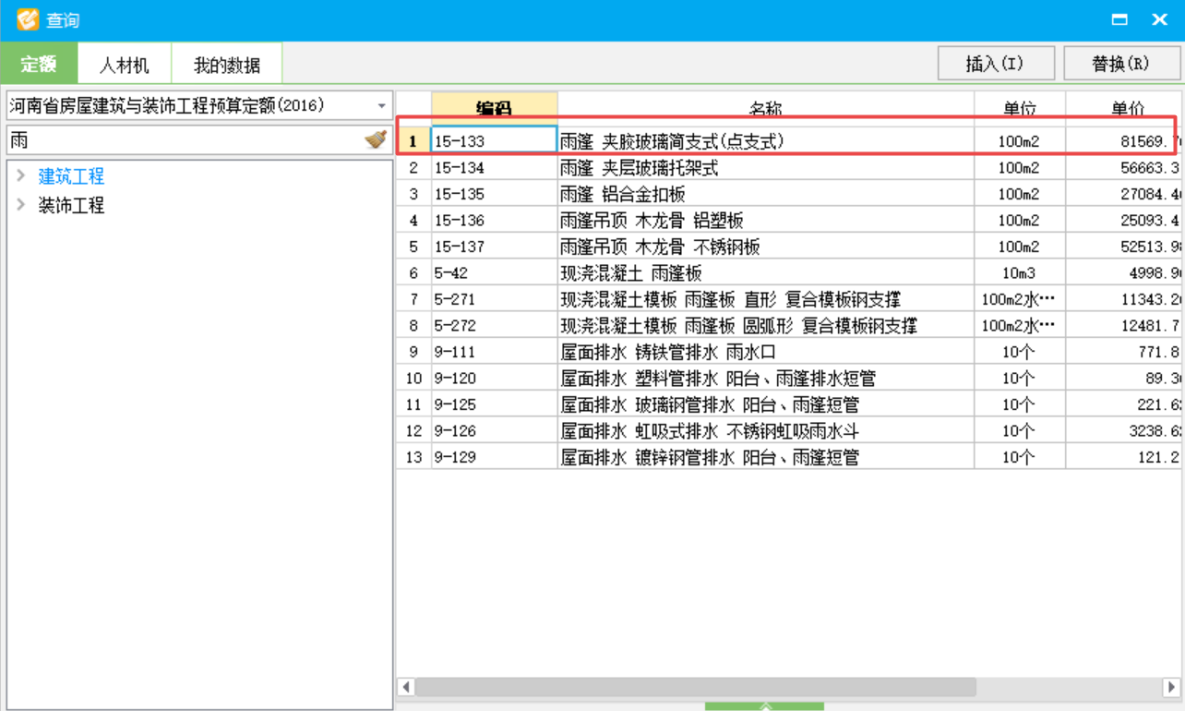Image resolution: width=1185 pixels, height=711 pixels.
Task: Click 玻璃钢管排水 阳台、雨篷短管 cell
Action: (x=766, y=404)
